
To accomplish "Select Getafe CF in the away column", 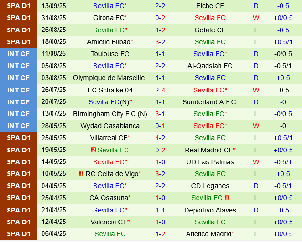I will coord(210,30).
